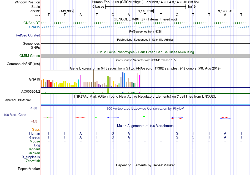The image size is (250, 175).
Task: Click the -4.5 PhyloP lower limit value
Action: (x=34, y=121)
